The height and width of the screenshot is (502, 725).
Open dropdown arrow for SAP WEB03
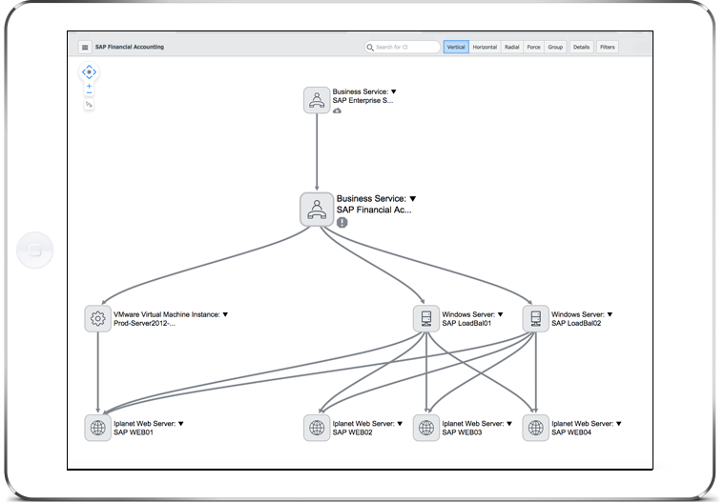(509, 424)
